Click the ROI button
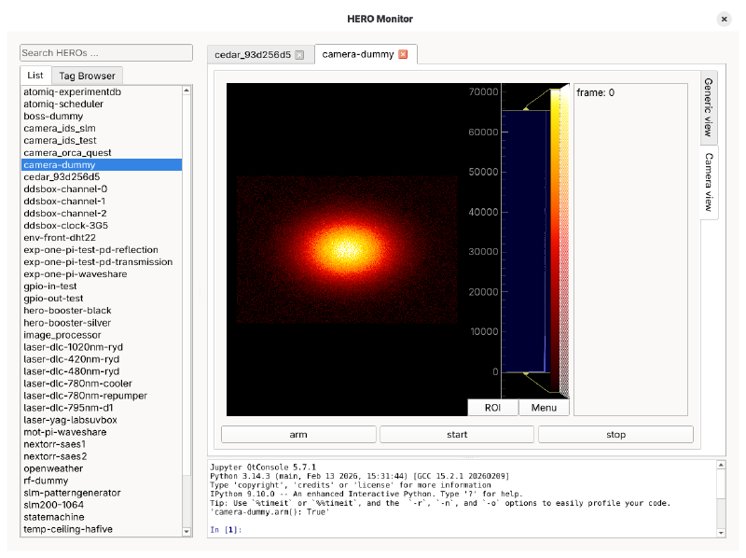This screenshot has height=558, width=746. click(492, 408)
